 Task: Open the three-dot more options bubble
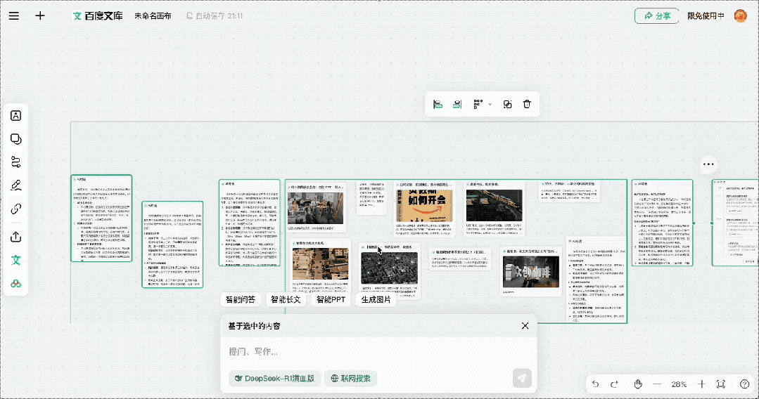pyautogui.click(x=708, y=164)
